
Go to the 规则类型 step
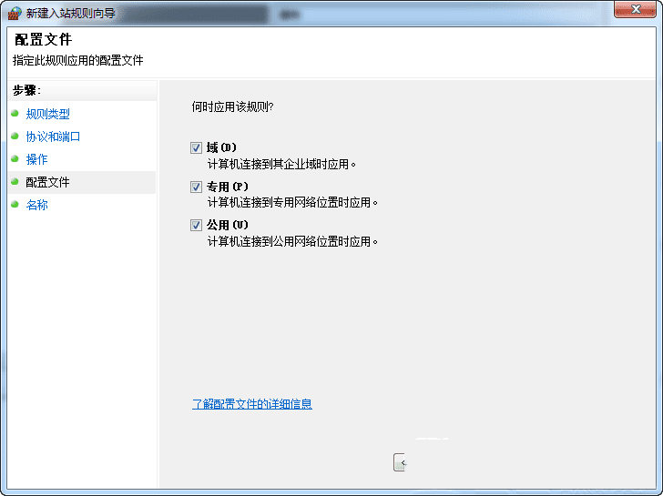(47, 114)
